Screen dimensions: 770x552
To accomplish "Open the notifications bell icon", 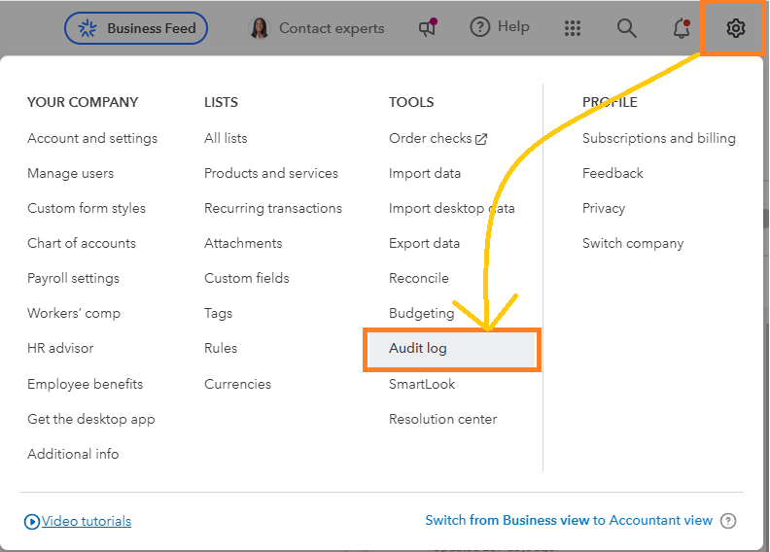I will pyautogui.click(x=682, y=28).
